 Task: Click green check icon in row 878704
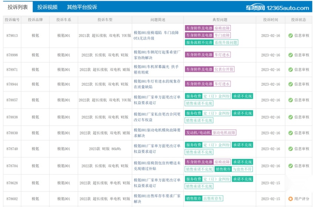coord(291,166)
